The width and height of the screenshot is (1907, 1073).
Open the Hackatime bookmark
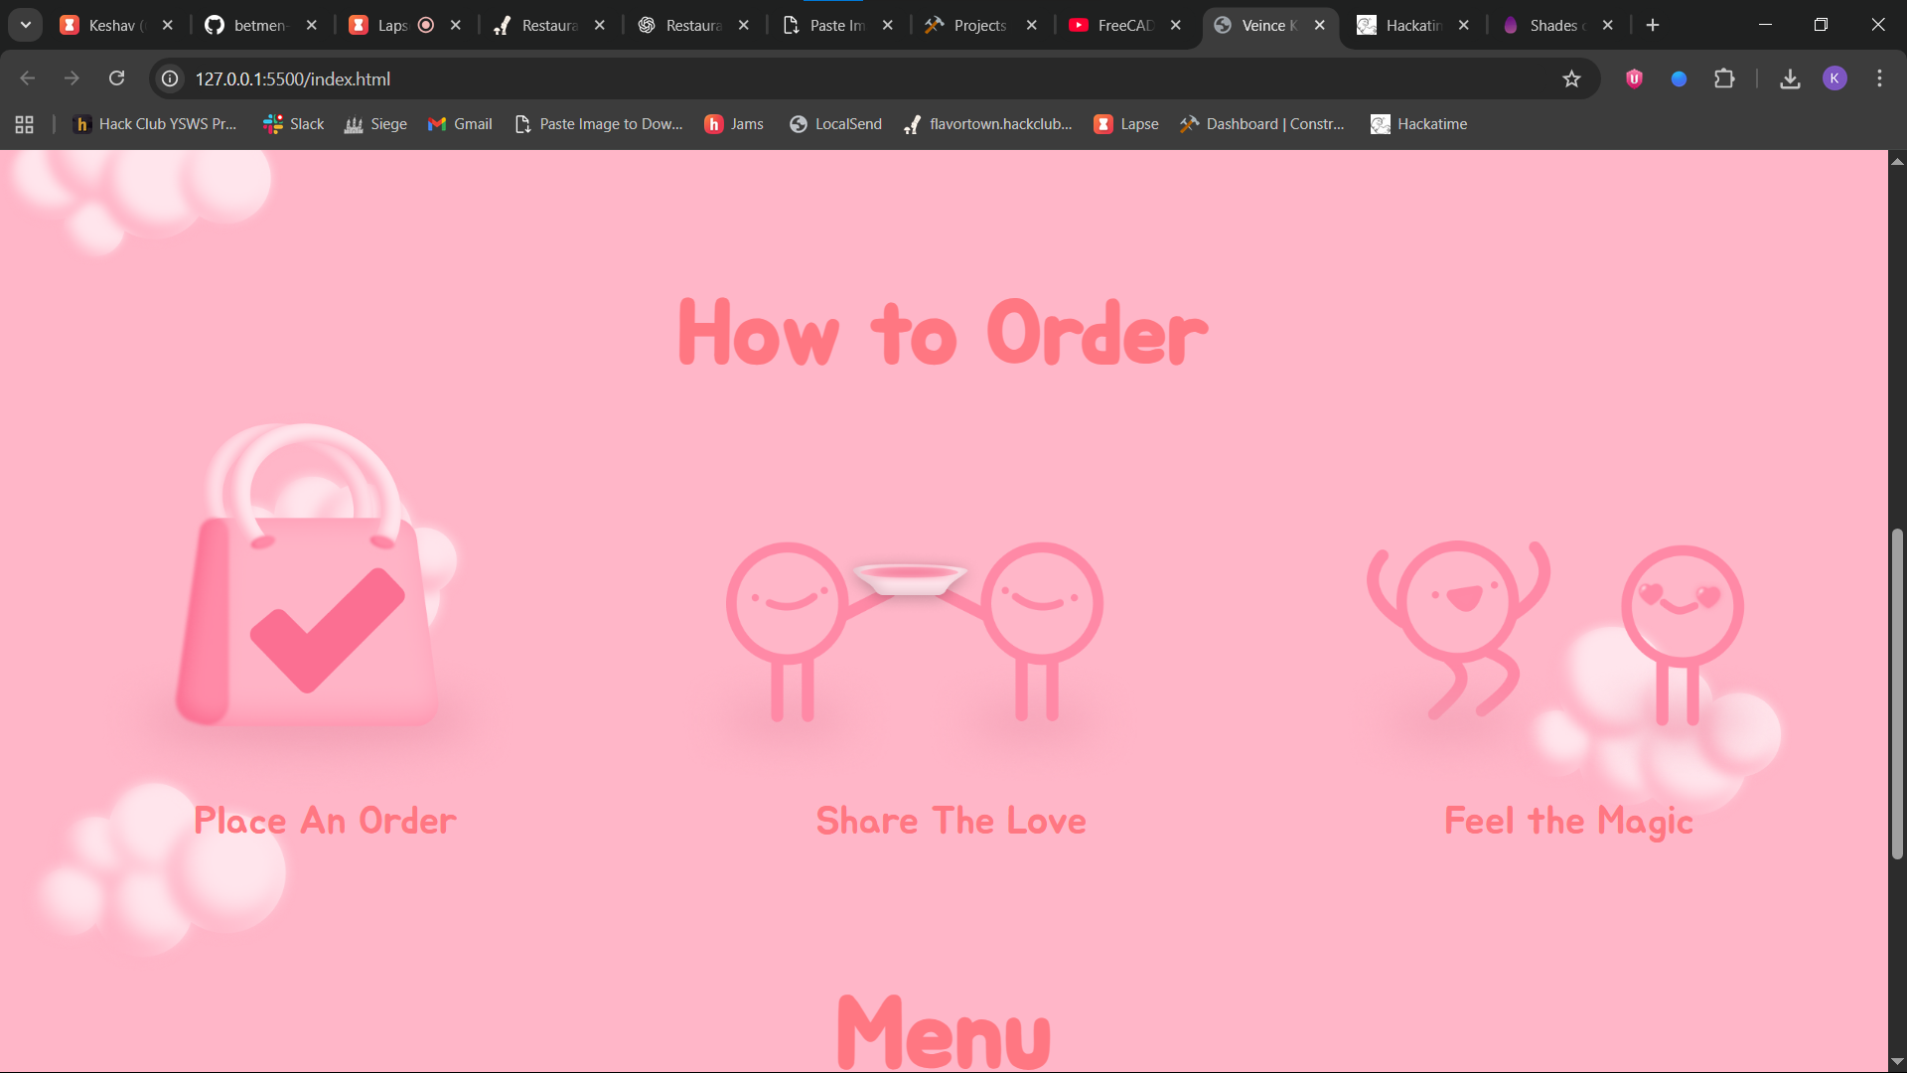1418,124
